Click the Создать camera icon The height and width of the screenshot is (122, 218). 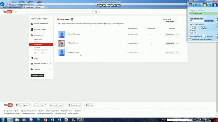click(x=32, y=69)
